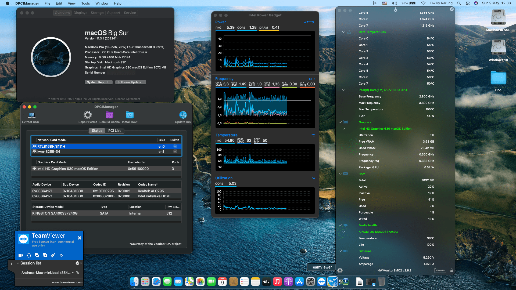This screenshot has width=516, height=290.
Task: Toggle the °C unit label in Temperature section
Action: [313, 135]
